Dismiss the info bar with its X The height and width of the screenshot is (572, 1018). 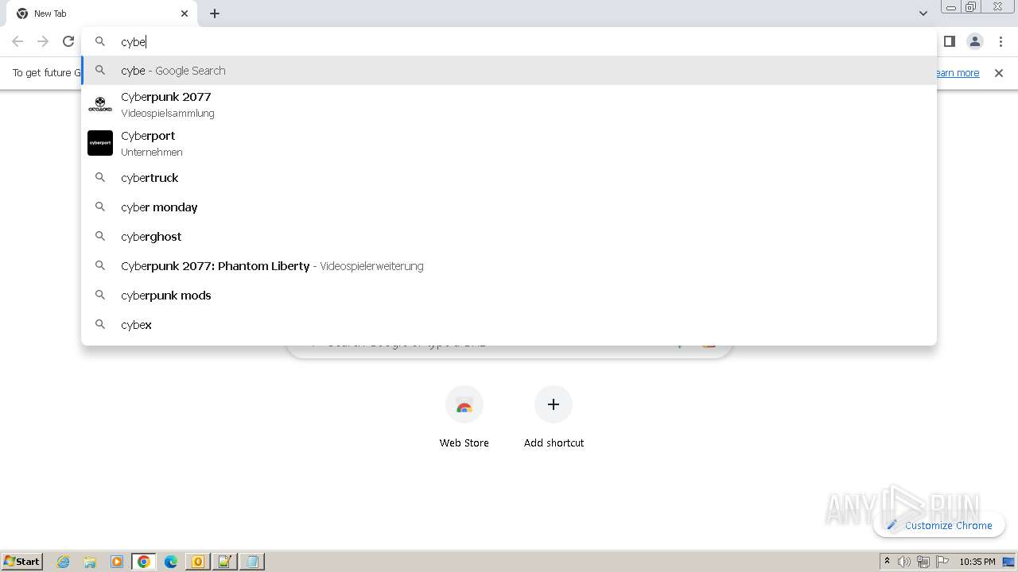click(x=999, y=73)
